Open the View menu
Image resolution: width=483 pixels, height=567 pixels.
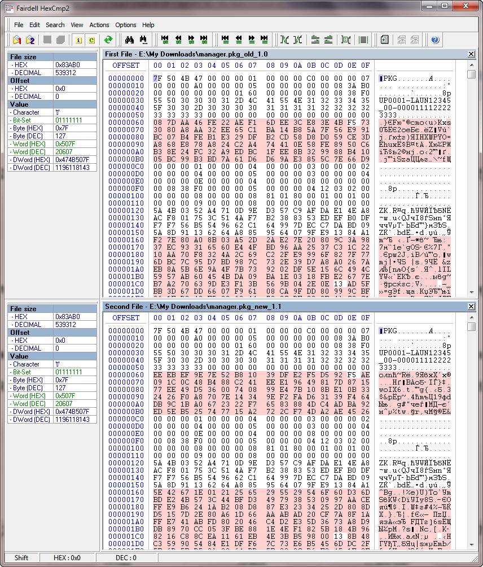point(77,25)
